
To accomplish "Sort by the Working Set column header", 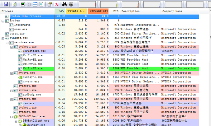I will (x=98, y=11).
